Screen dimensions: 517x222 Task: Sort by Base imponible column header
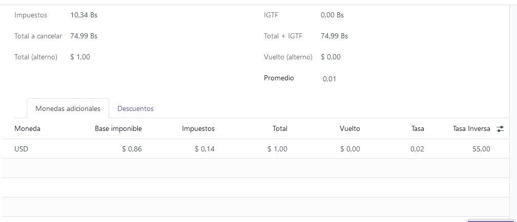click(118, 129)
